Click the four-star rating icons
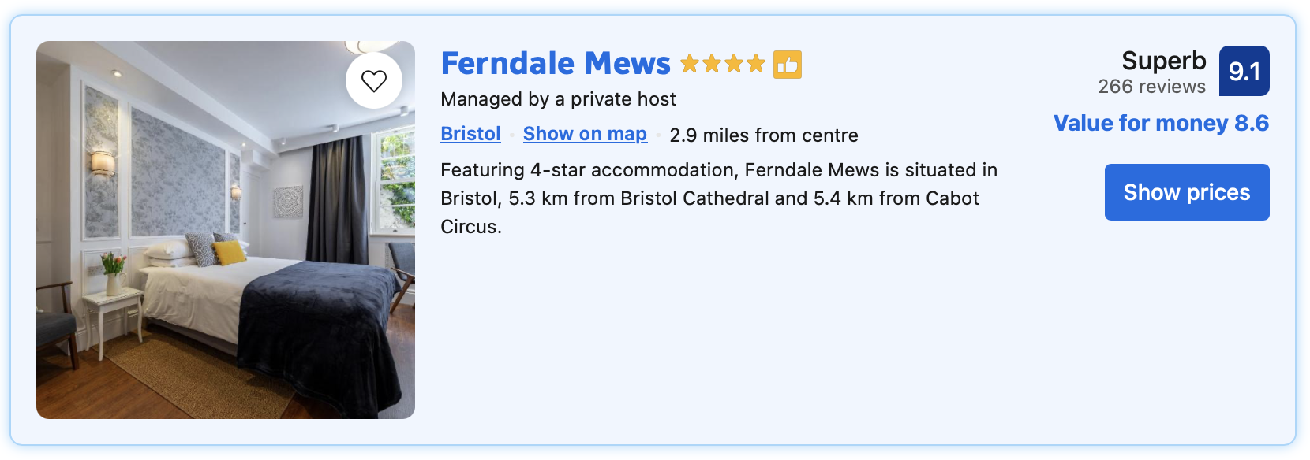1310x460 pixels. [724, 64]
